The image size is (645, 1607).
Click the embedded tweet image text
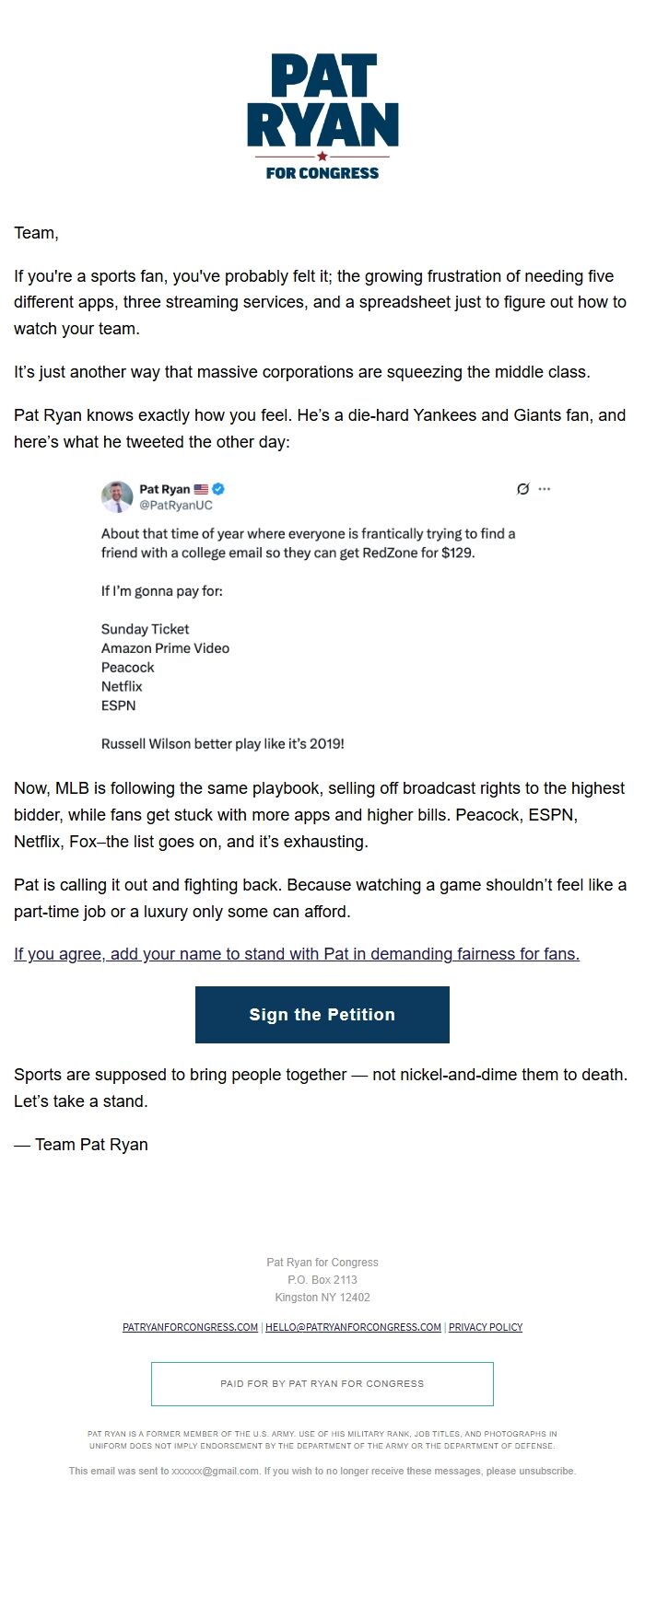pos(322,617)
